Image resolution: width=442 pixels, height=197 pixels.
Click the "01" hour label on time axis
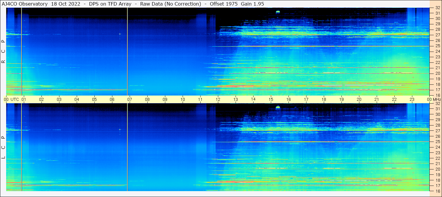pyautogui.click(x=24, y=99)
